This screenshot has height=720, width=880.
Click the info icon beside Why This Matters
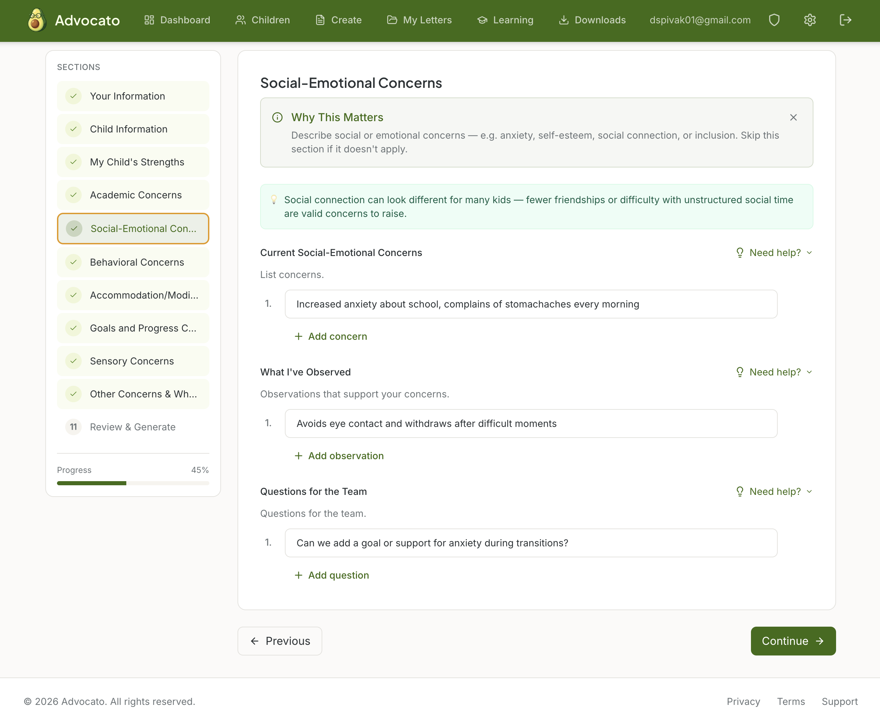(277, 117)
